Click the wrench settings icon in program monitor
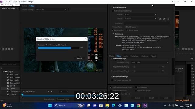This screenshot has width=195, height=109. pos(179,49)
